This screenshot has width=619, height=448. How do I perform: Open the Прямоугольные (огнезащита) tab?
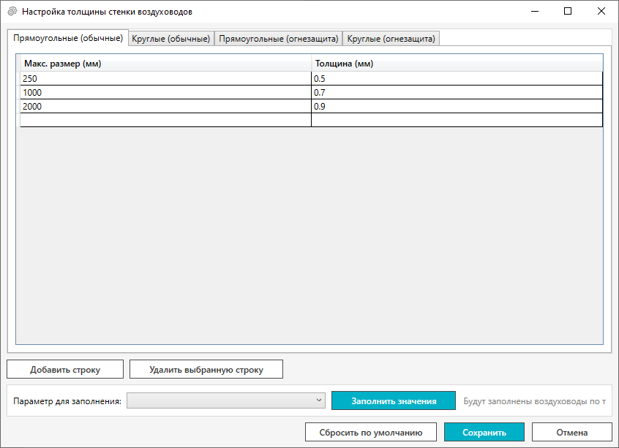pos(278,39)
